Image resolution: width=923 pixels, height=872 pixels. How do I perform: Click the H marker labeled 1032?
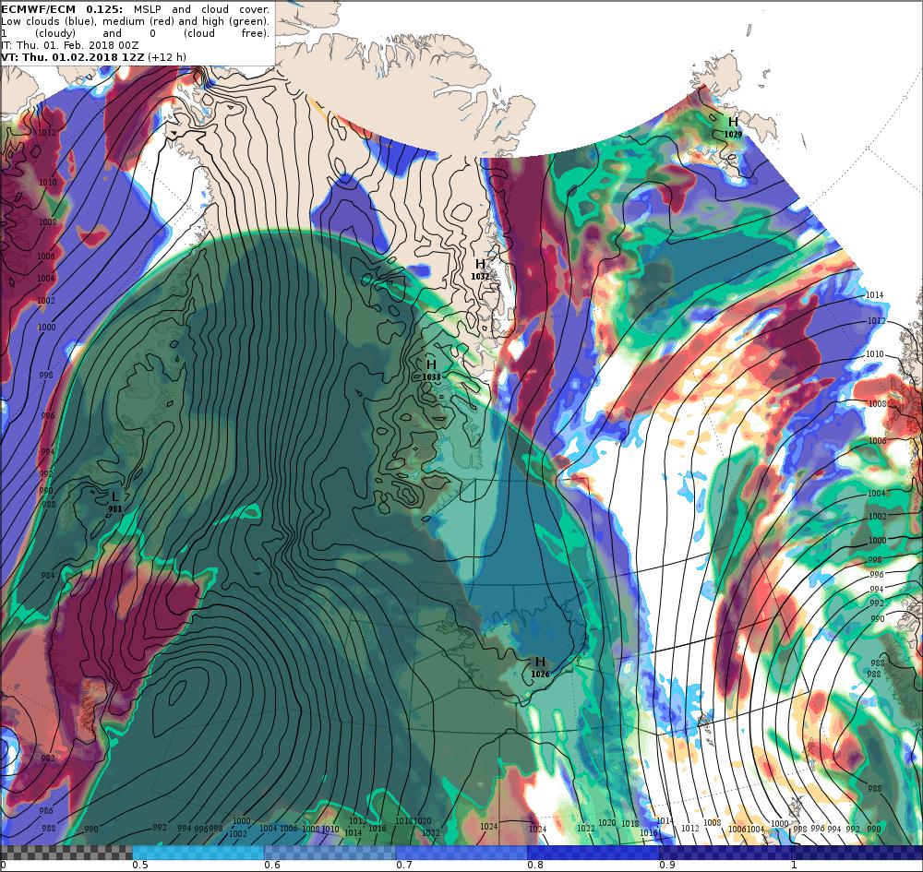[480, 269]
